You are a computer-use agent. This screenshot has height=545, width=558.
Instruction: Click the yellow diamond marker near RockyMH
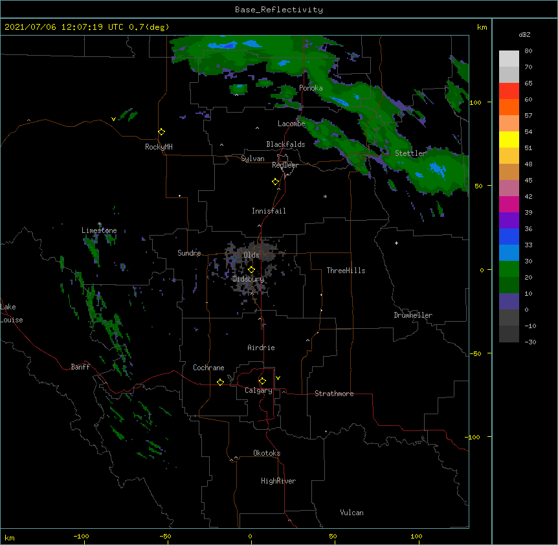(x=162, y=132)
